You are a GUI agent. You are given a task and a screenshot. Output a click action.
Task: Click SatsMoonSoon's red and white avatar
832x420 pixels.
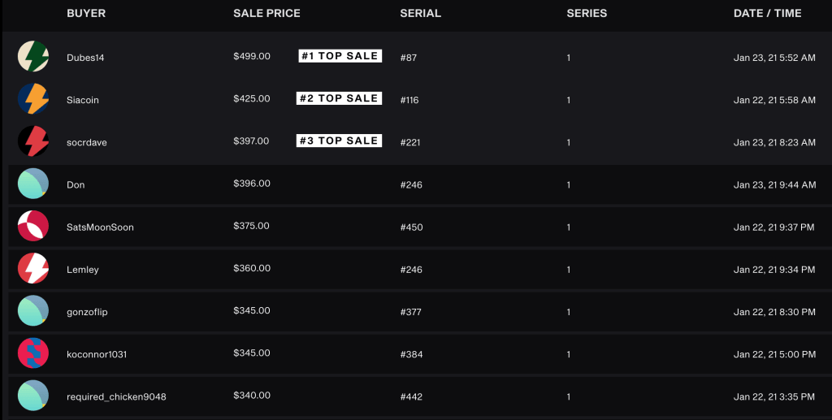click(33, 227)
